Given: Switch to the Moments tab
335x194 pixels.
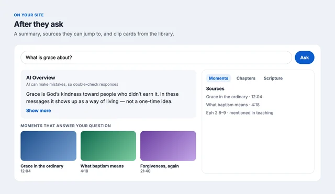Looking at the screenshot, I should tap(218, 78).
